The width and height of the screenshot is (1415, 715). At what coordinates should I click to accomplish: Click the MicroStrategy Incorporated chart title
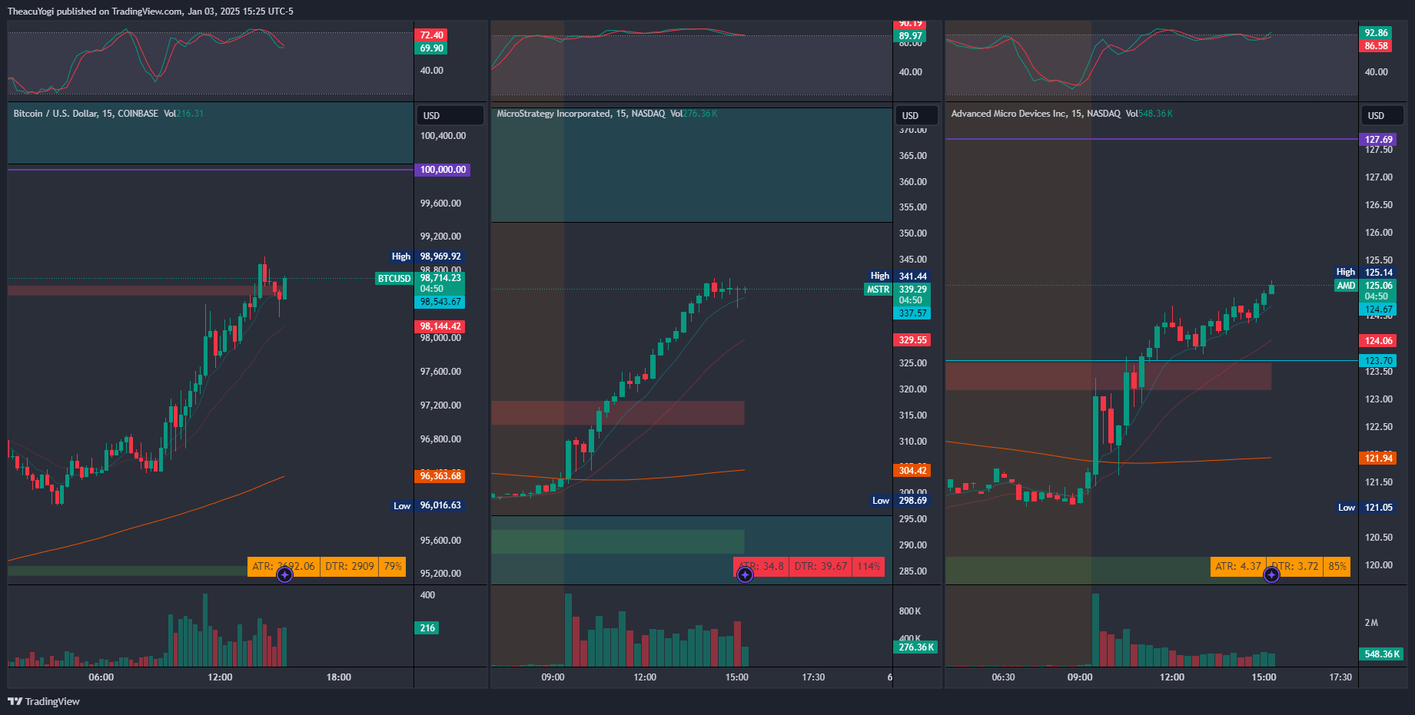click(581, 114)
